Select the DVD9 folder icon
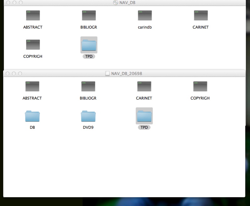 point(88,116)
